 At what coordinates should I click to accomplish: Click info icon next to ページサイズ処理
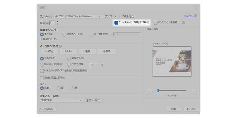click(x=60, y=46)
